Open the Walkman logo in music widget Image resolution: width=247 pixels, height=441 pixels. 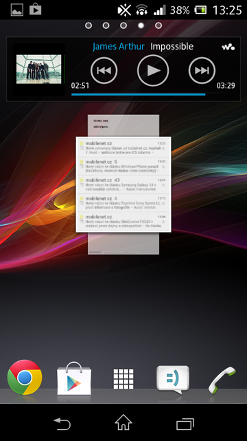[x=228, y=47]
